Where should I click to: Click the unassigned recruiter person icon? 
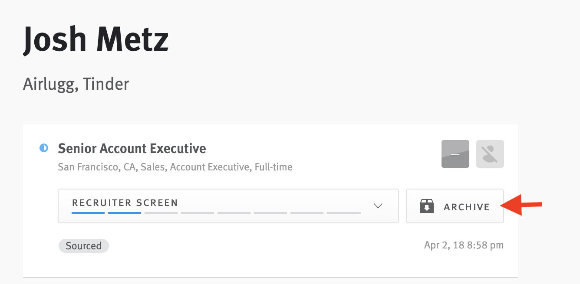pos(490,153)
